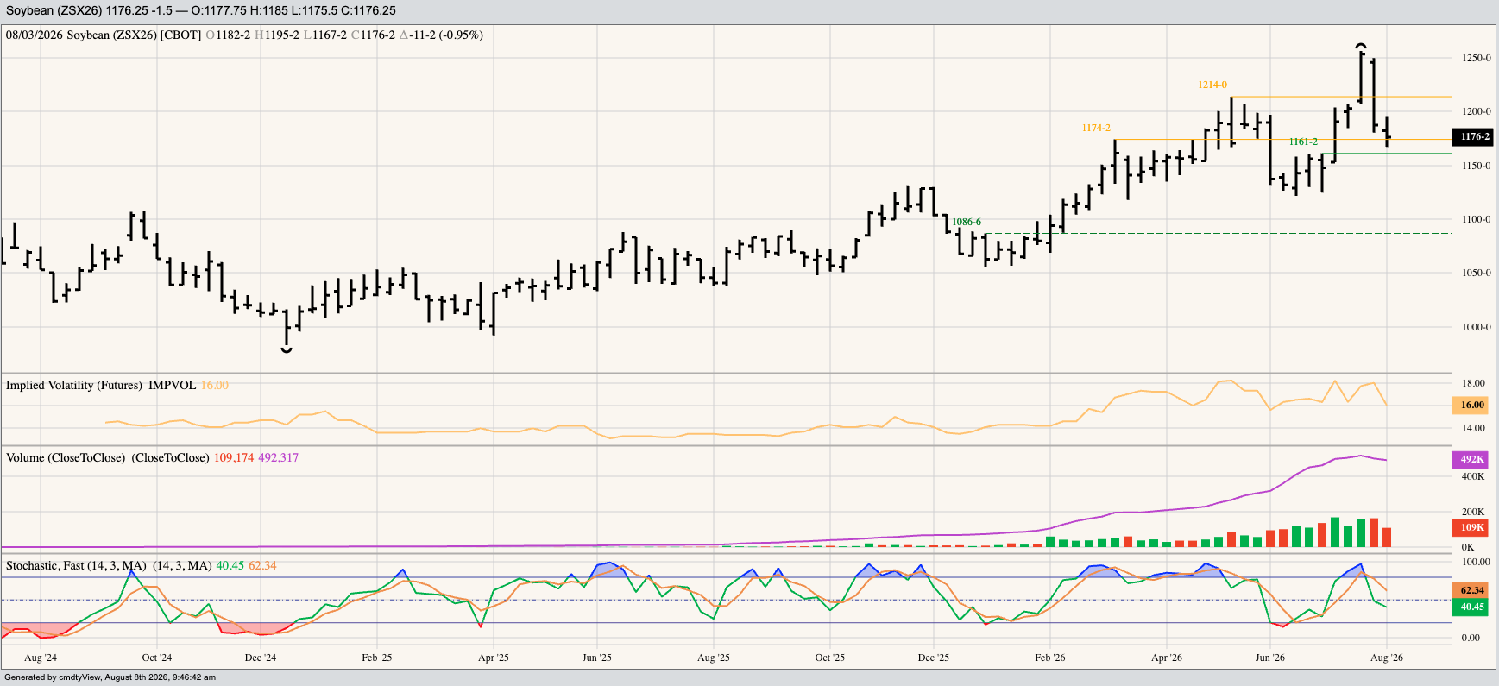The height and width of the screenshot is (686, 1499).
Task: Click the Feb '25 date axis label
Action: click(377, 658)
